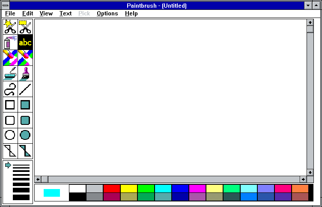The width and height of the screenshot is (322, 207).
Task: Select the hollow Rounded Box tool
Action: point(10,120)
